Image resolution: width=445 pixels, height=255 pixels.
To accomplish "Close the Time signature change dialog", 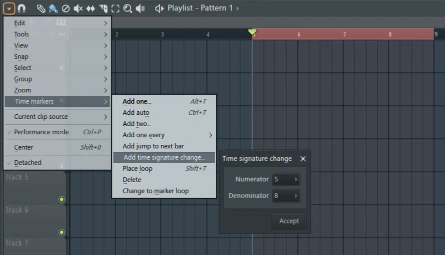I will [303, 159].
